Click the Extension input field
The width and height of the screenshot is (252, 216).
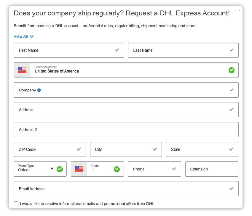(x=212, y=169)
